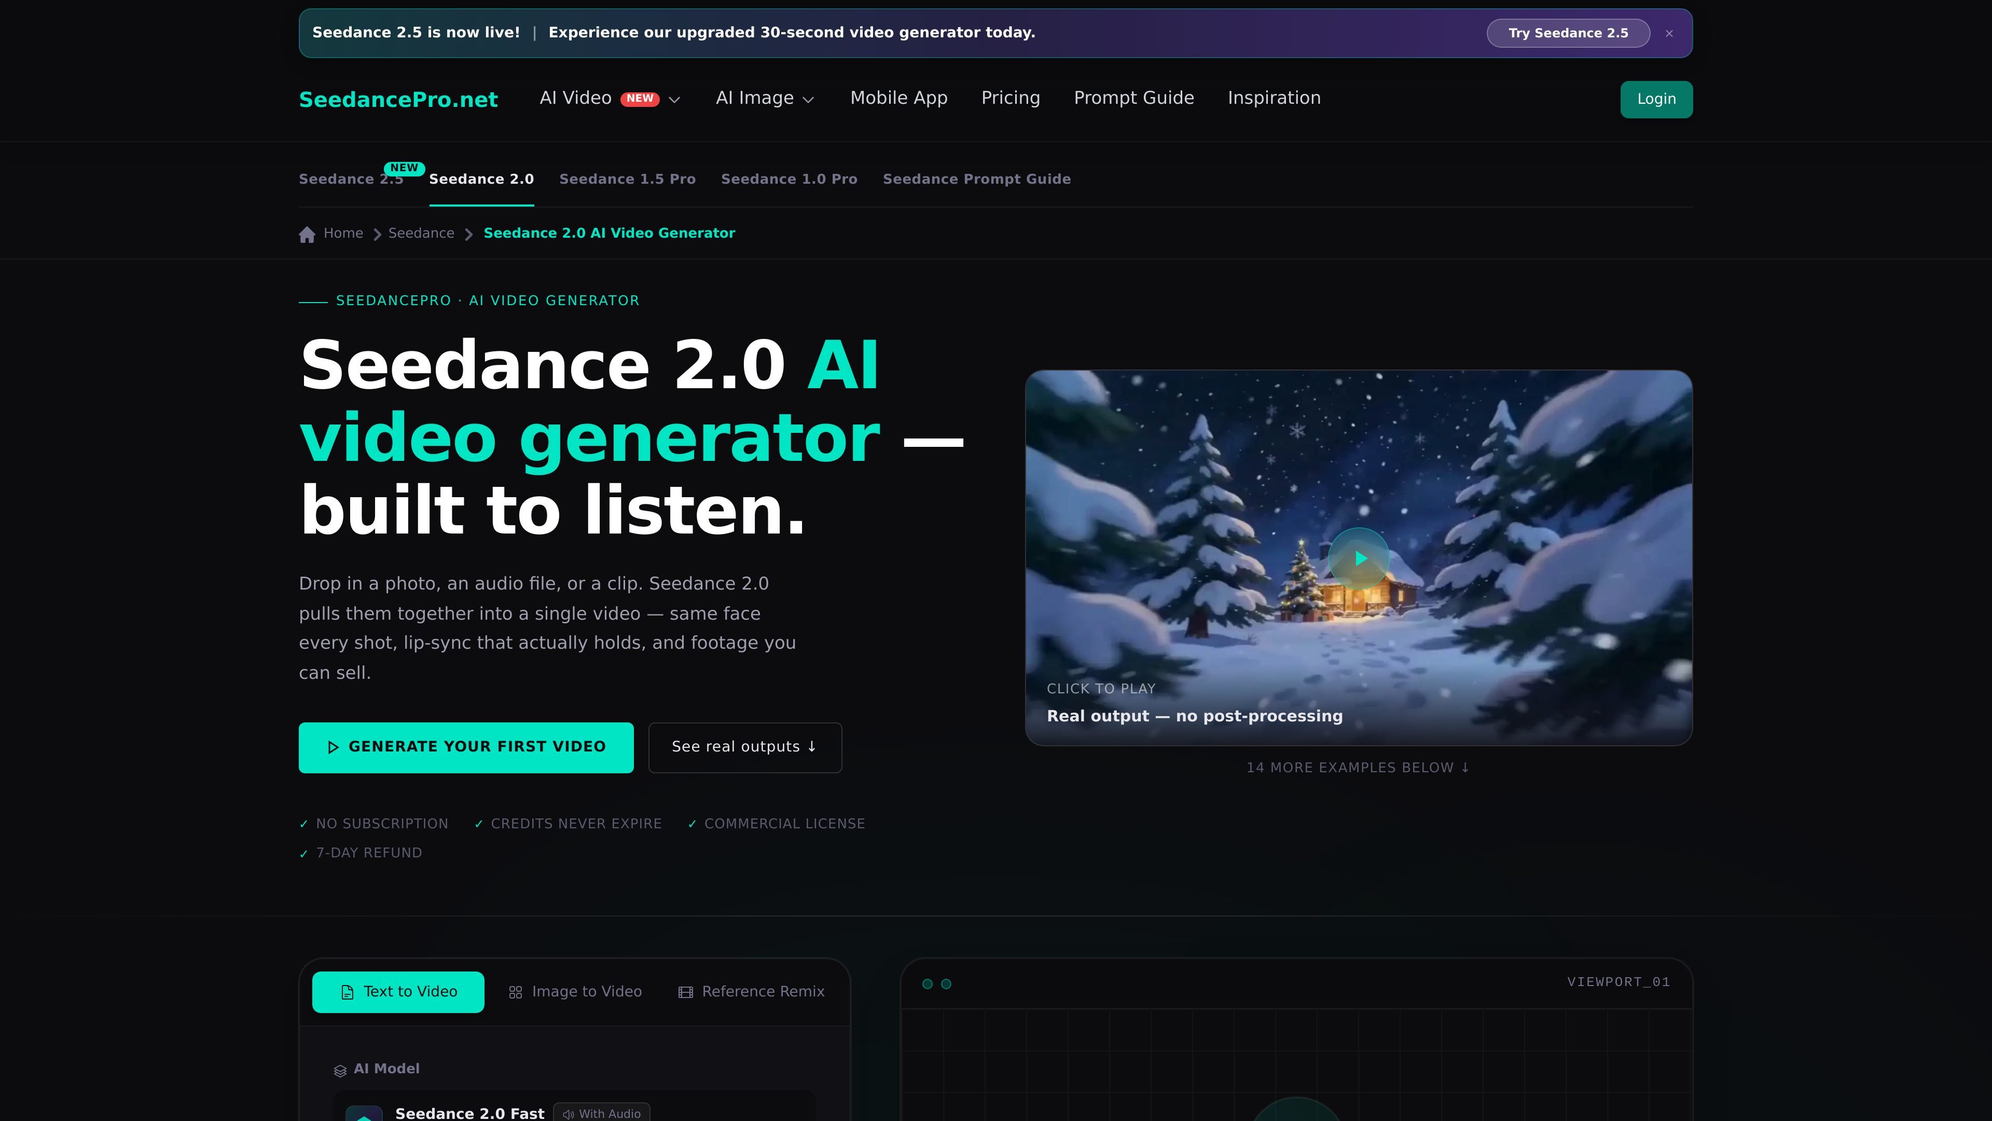Click the NEW badge above Seedance 2.5 tab
The image size is (1992, 1121).
click(x=404, y=168)
